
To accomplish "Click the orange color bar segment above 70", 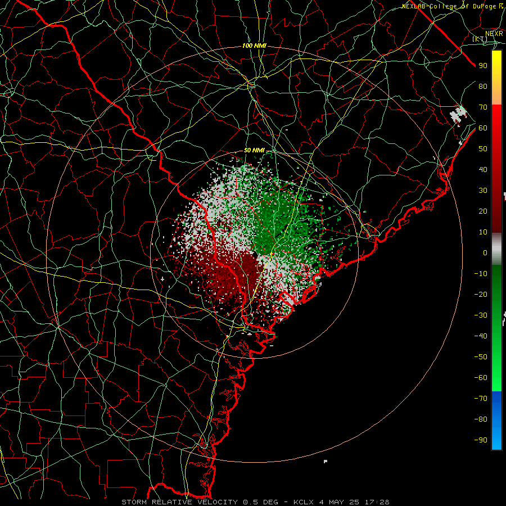I will [496, 96].
